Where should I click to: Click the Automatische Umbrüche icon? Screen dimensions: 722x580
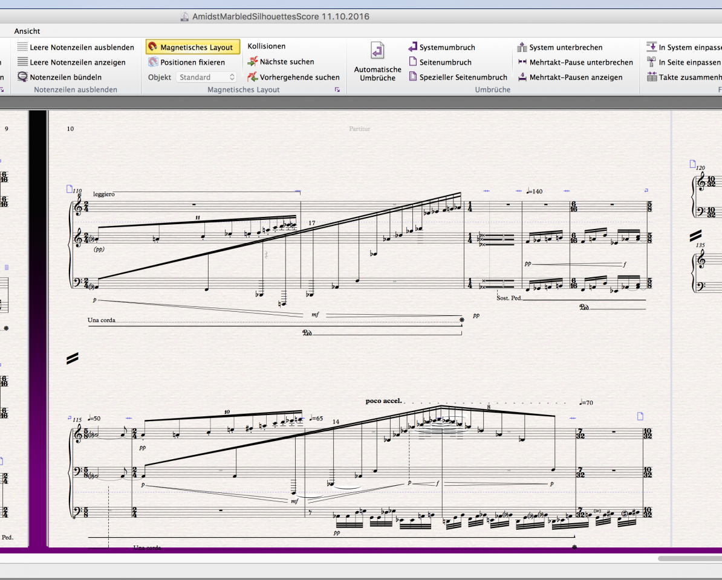(x=377, y=51)
